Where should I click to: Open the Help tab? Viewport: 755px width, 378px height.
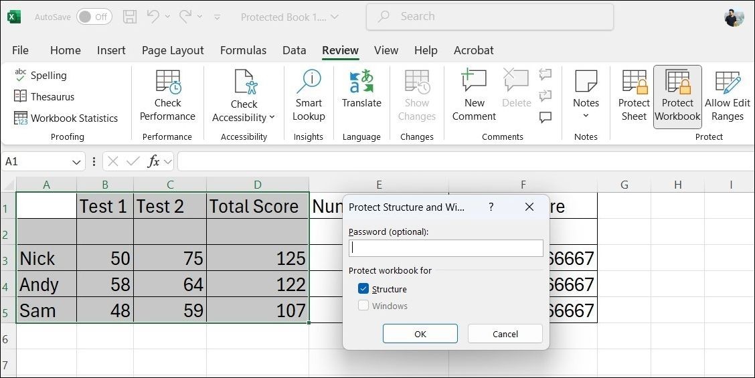coord(426,50)
